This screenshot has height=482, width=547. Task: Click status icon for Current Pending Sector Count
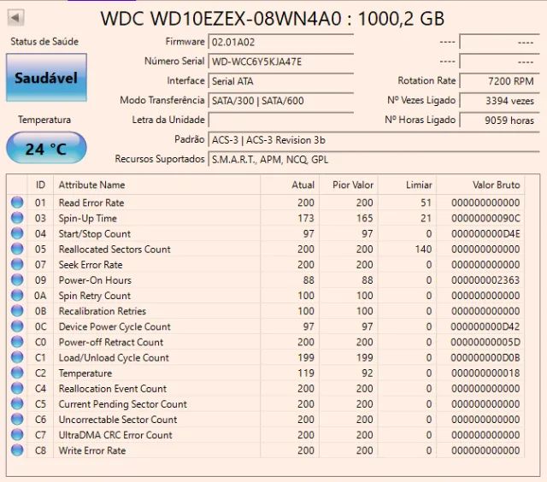click(x=17, y=403)
